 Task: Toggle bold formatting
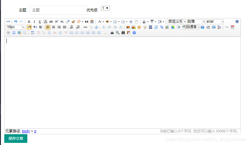pyautogui.click(x=29, y=21)
